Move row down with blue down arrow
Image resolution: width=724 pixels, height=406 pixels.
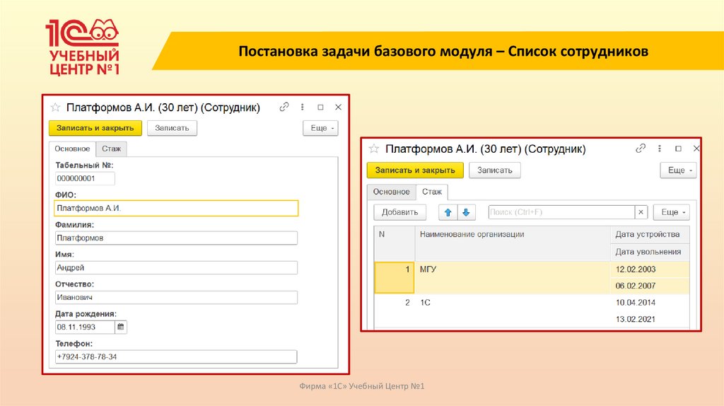(x=466, y=212)
